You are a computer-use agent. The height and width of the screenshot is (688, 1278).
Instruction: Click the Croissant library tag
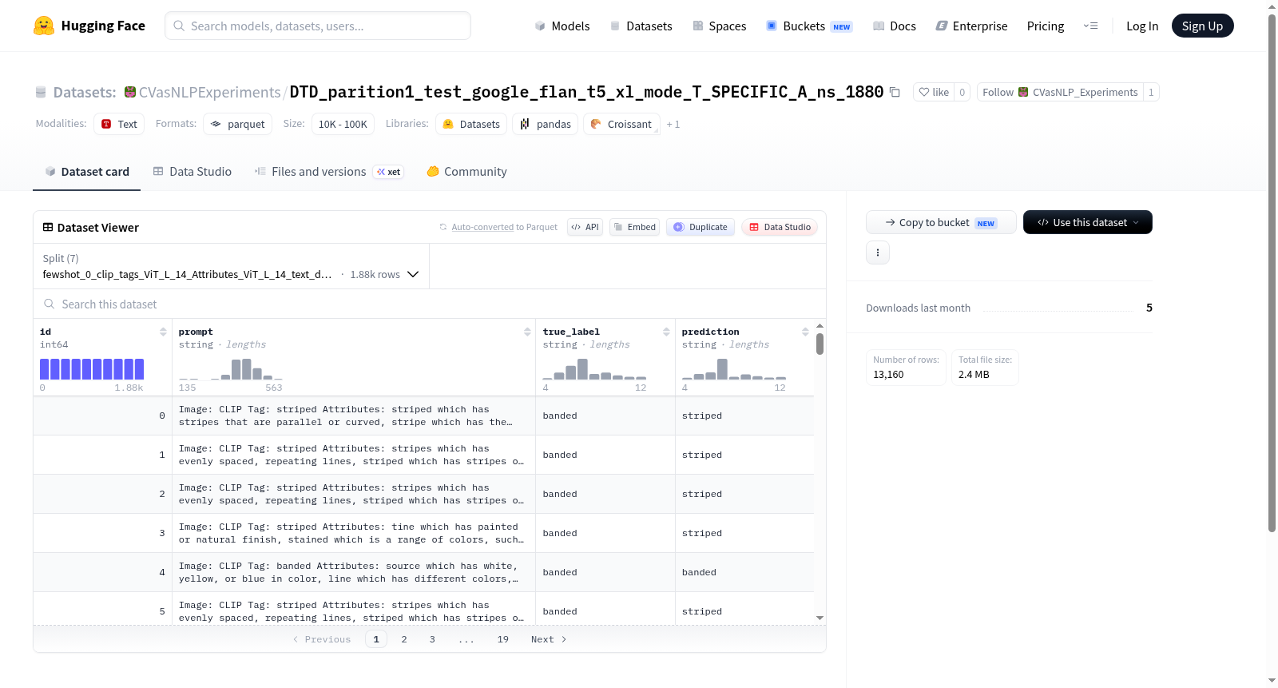(x=621, y=124)
